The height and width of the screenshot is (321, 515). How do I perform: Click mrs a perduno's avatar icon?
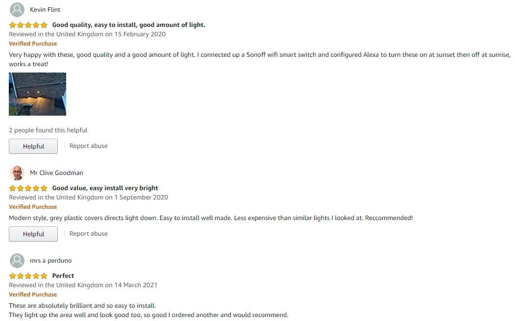[x=17, y=261]
